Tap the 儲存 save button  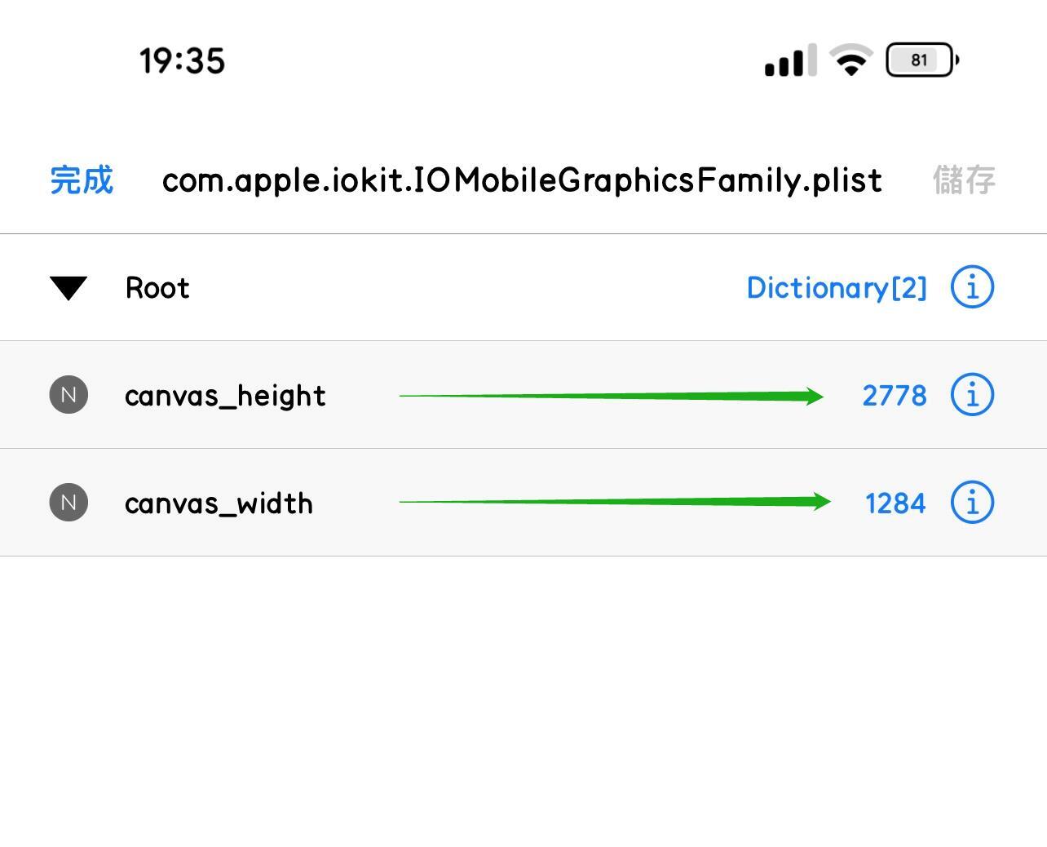[964, 180]
